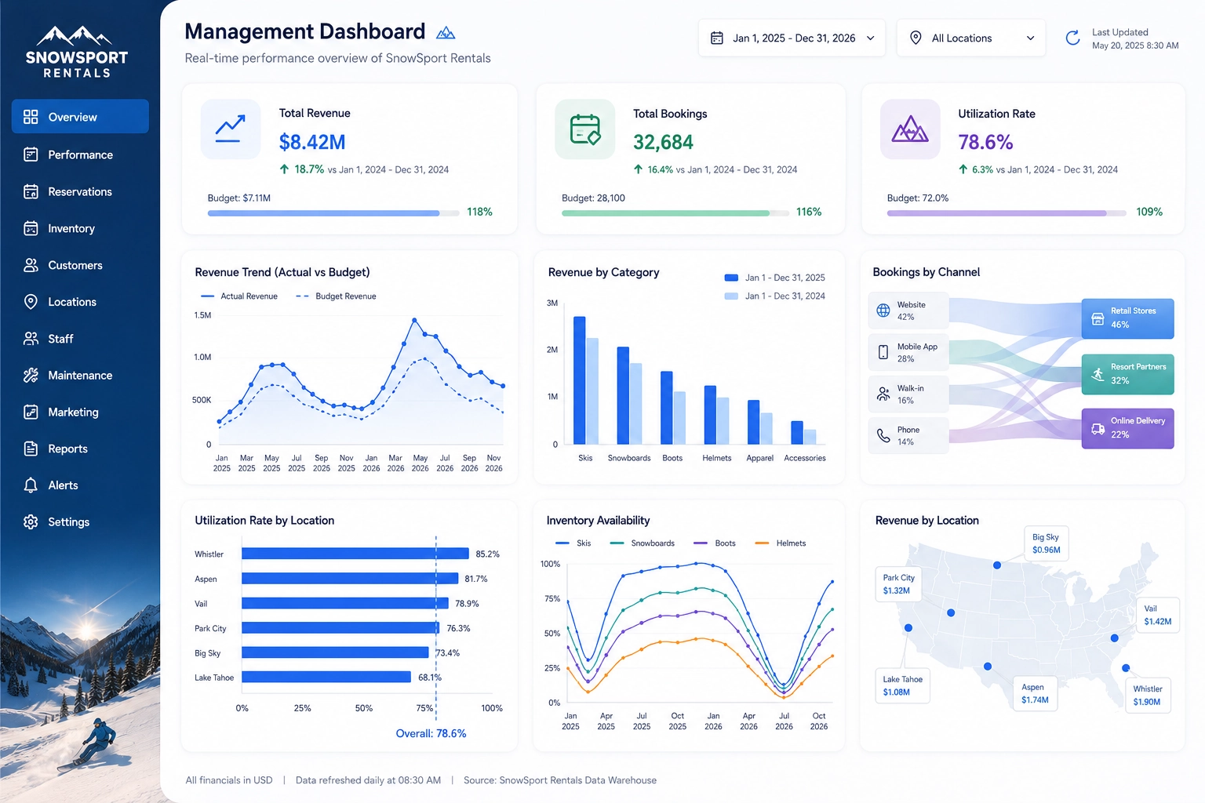The image size is (1205, 803).
Task: Click the Staff icon in sidebar
Action: point(31,339)
